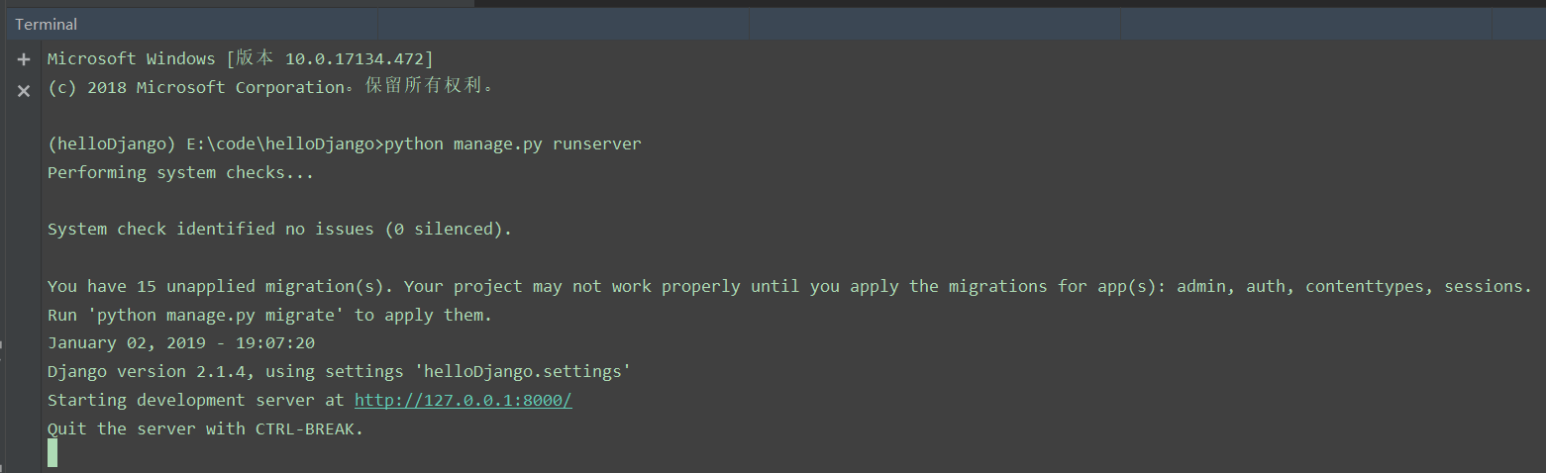Click the 'January 02, 2019 - 19:07:20' timestamp
Image resolution: width=1546 pixels, height=473 pixels.
coord(180,343)
